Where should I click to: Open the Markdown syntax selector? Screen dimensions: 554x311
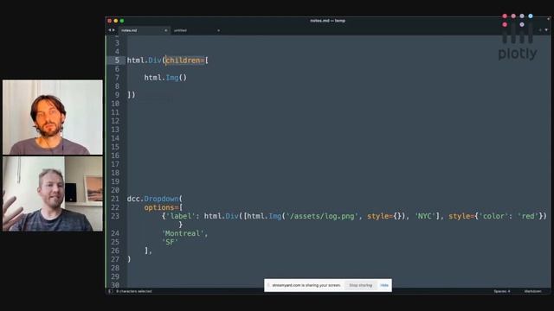click(x=533, y=291)
